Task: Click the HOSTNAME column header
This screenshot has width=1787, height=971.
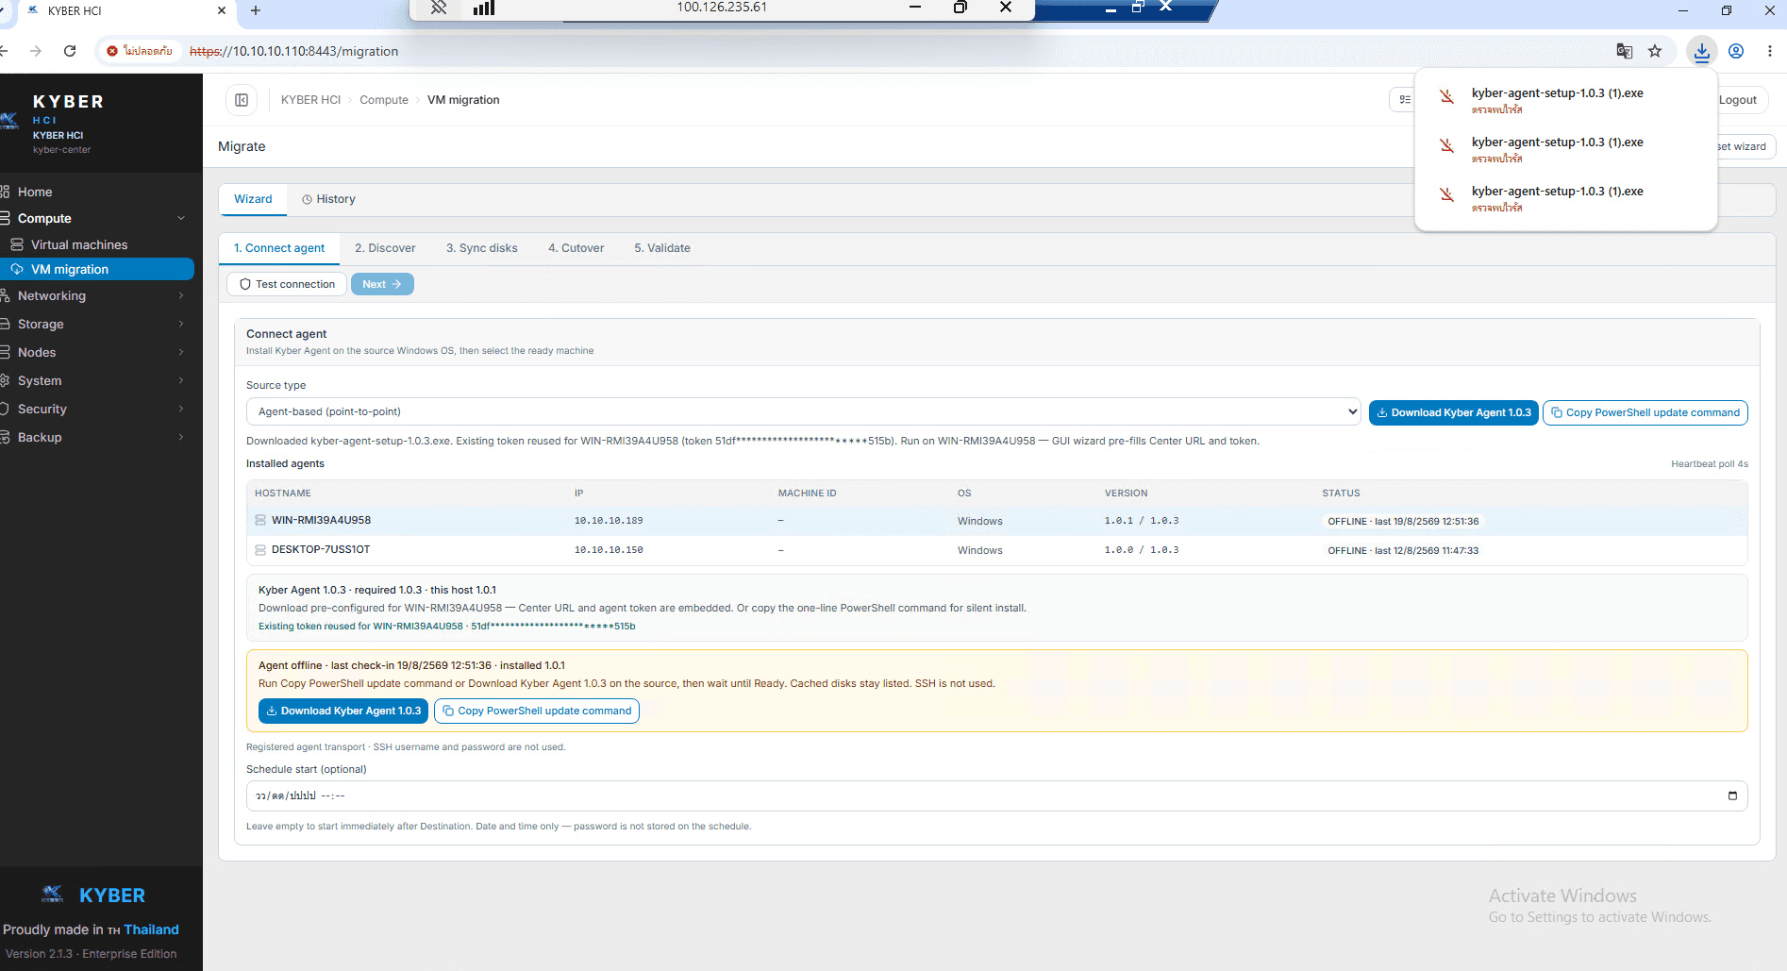Action: pos(282,494)
